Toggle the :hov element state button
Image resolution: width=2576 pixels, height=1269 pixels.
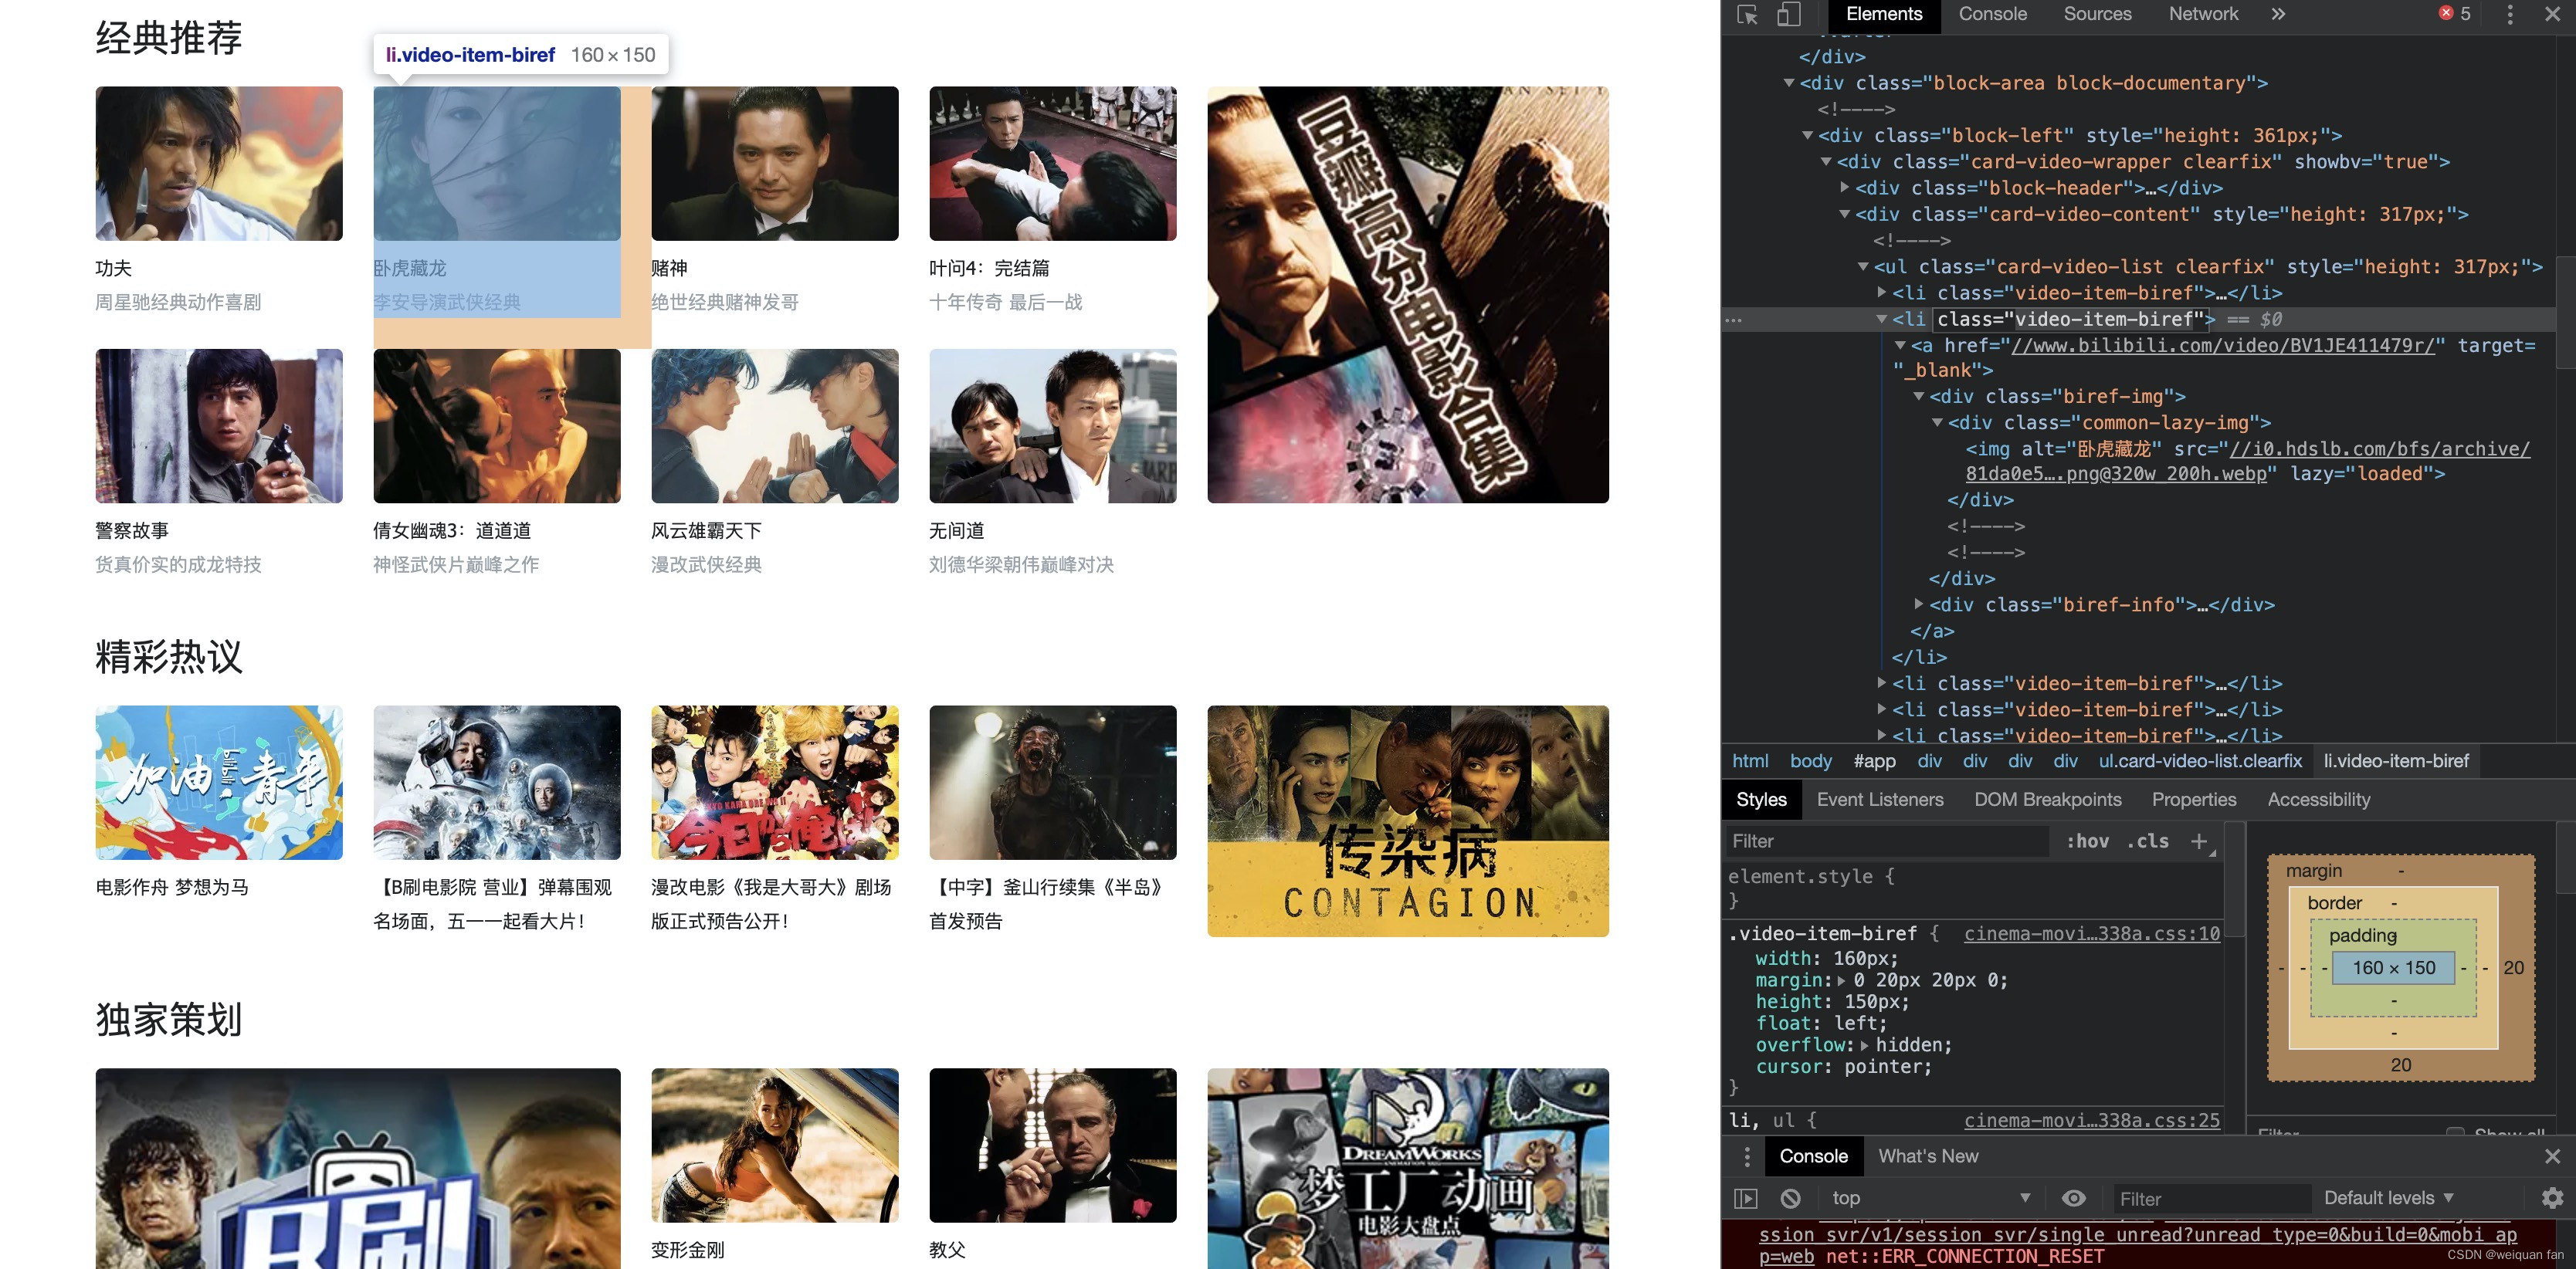(x=2087, y=841)
